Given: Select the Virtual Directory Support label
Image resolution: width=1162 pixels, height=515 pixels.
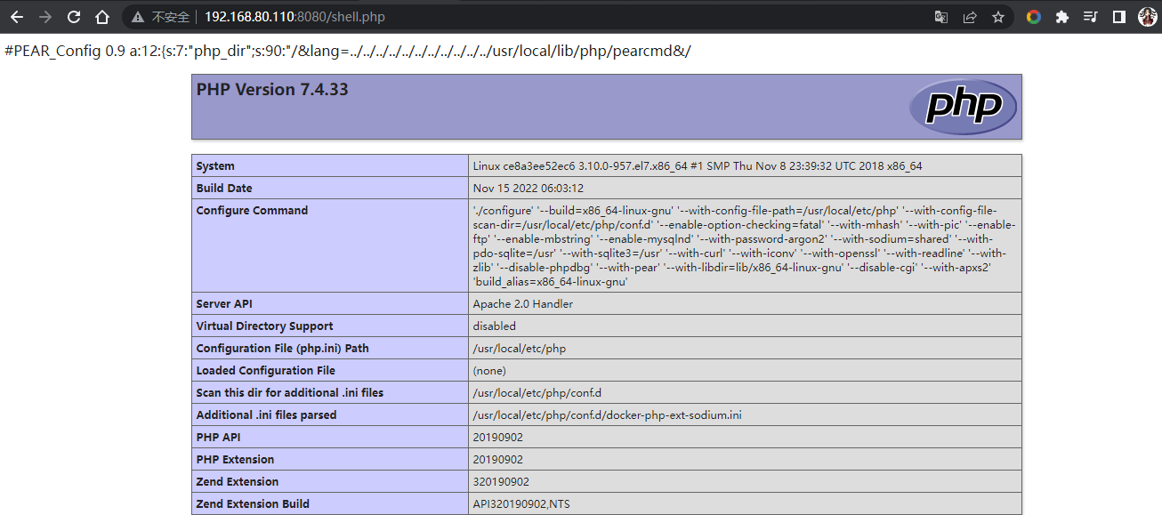Looking at the screenshot, I should (265, 326).
